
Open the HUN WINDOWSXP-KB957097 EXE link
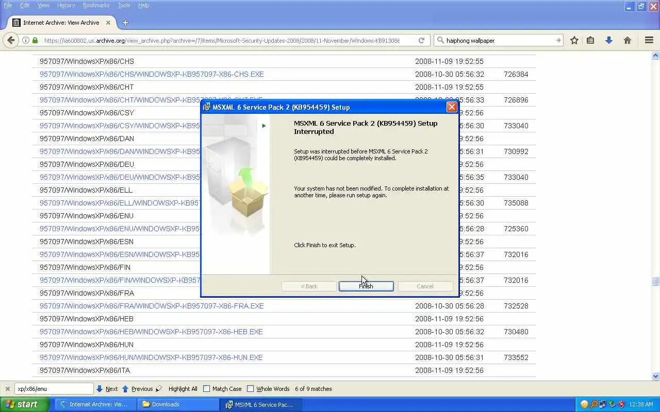[x=151, y=357]
